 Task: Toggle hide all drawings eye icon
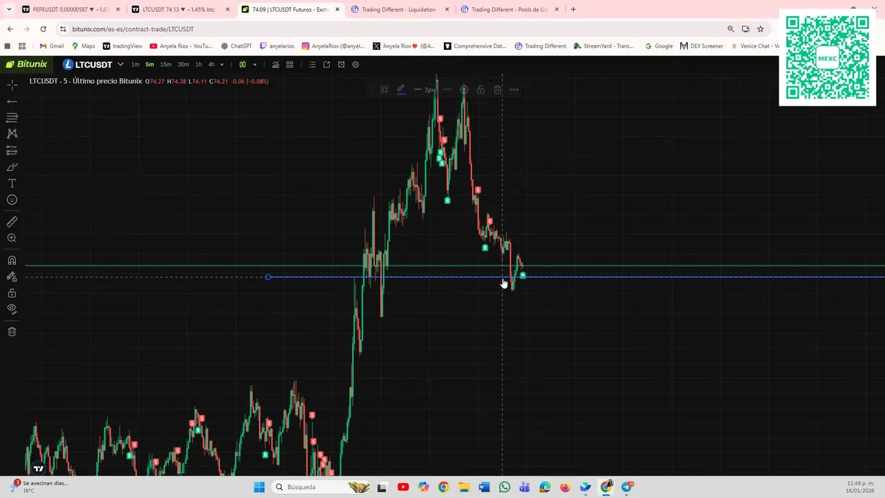[12, 309]
